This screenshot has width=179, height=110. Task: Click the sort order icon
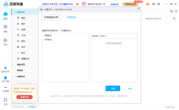(172, 11)
